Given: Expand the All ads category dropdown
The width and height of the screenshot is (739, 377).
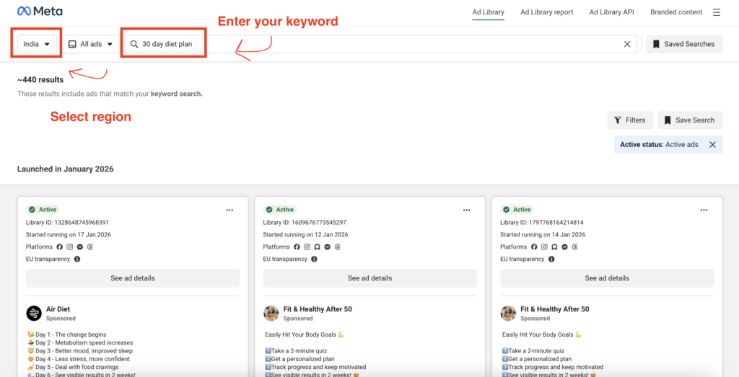Looking at the screenshot, I should (91, 44).
